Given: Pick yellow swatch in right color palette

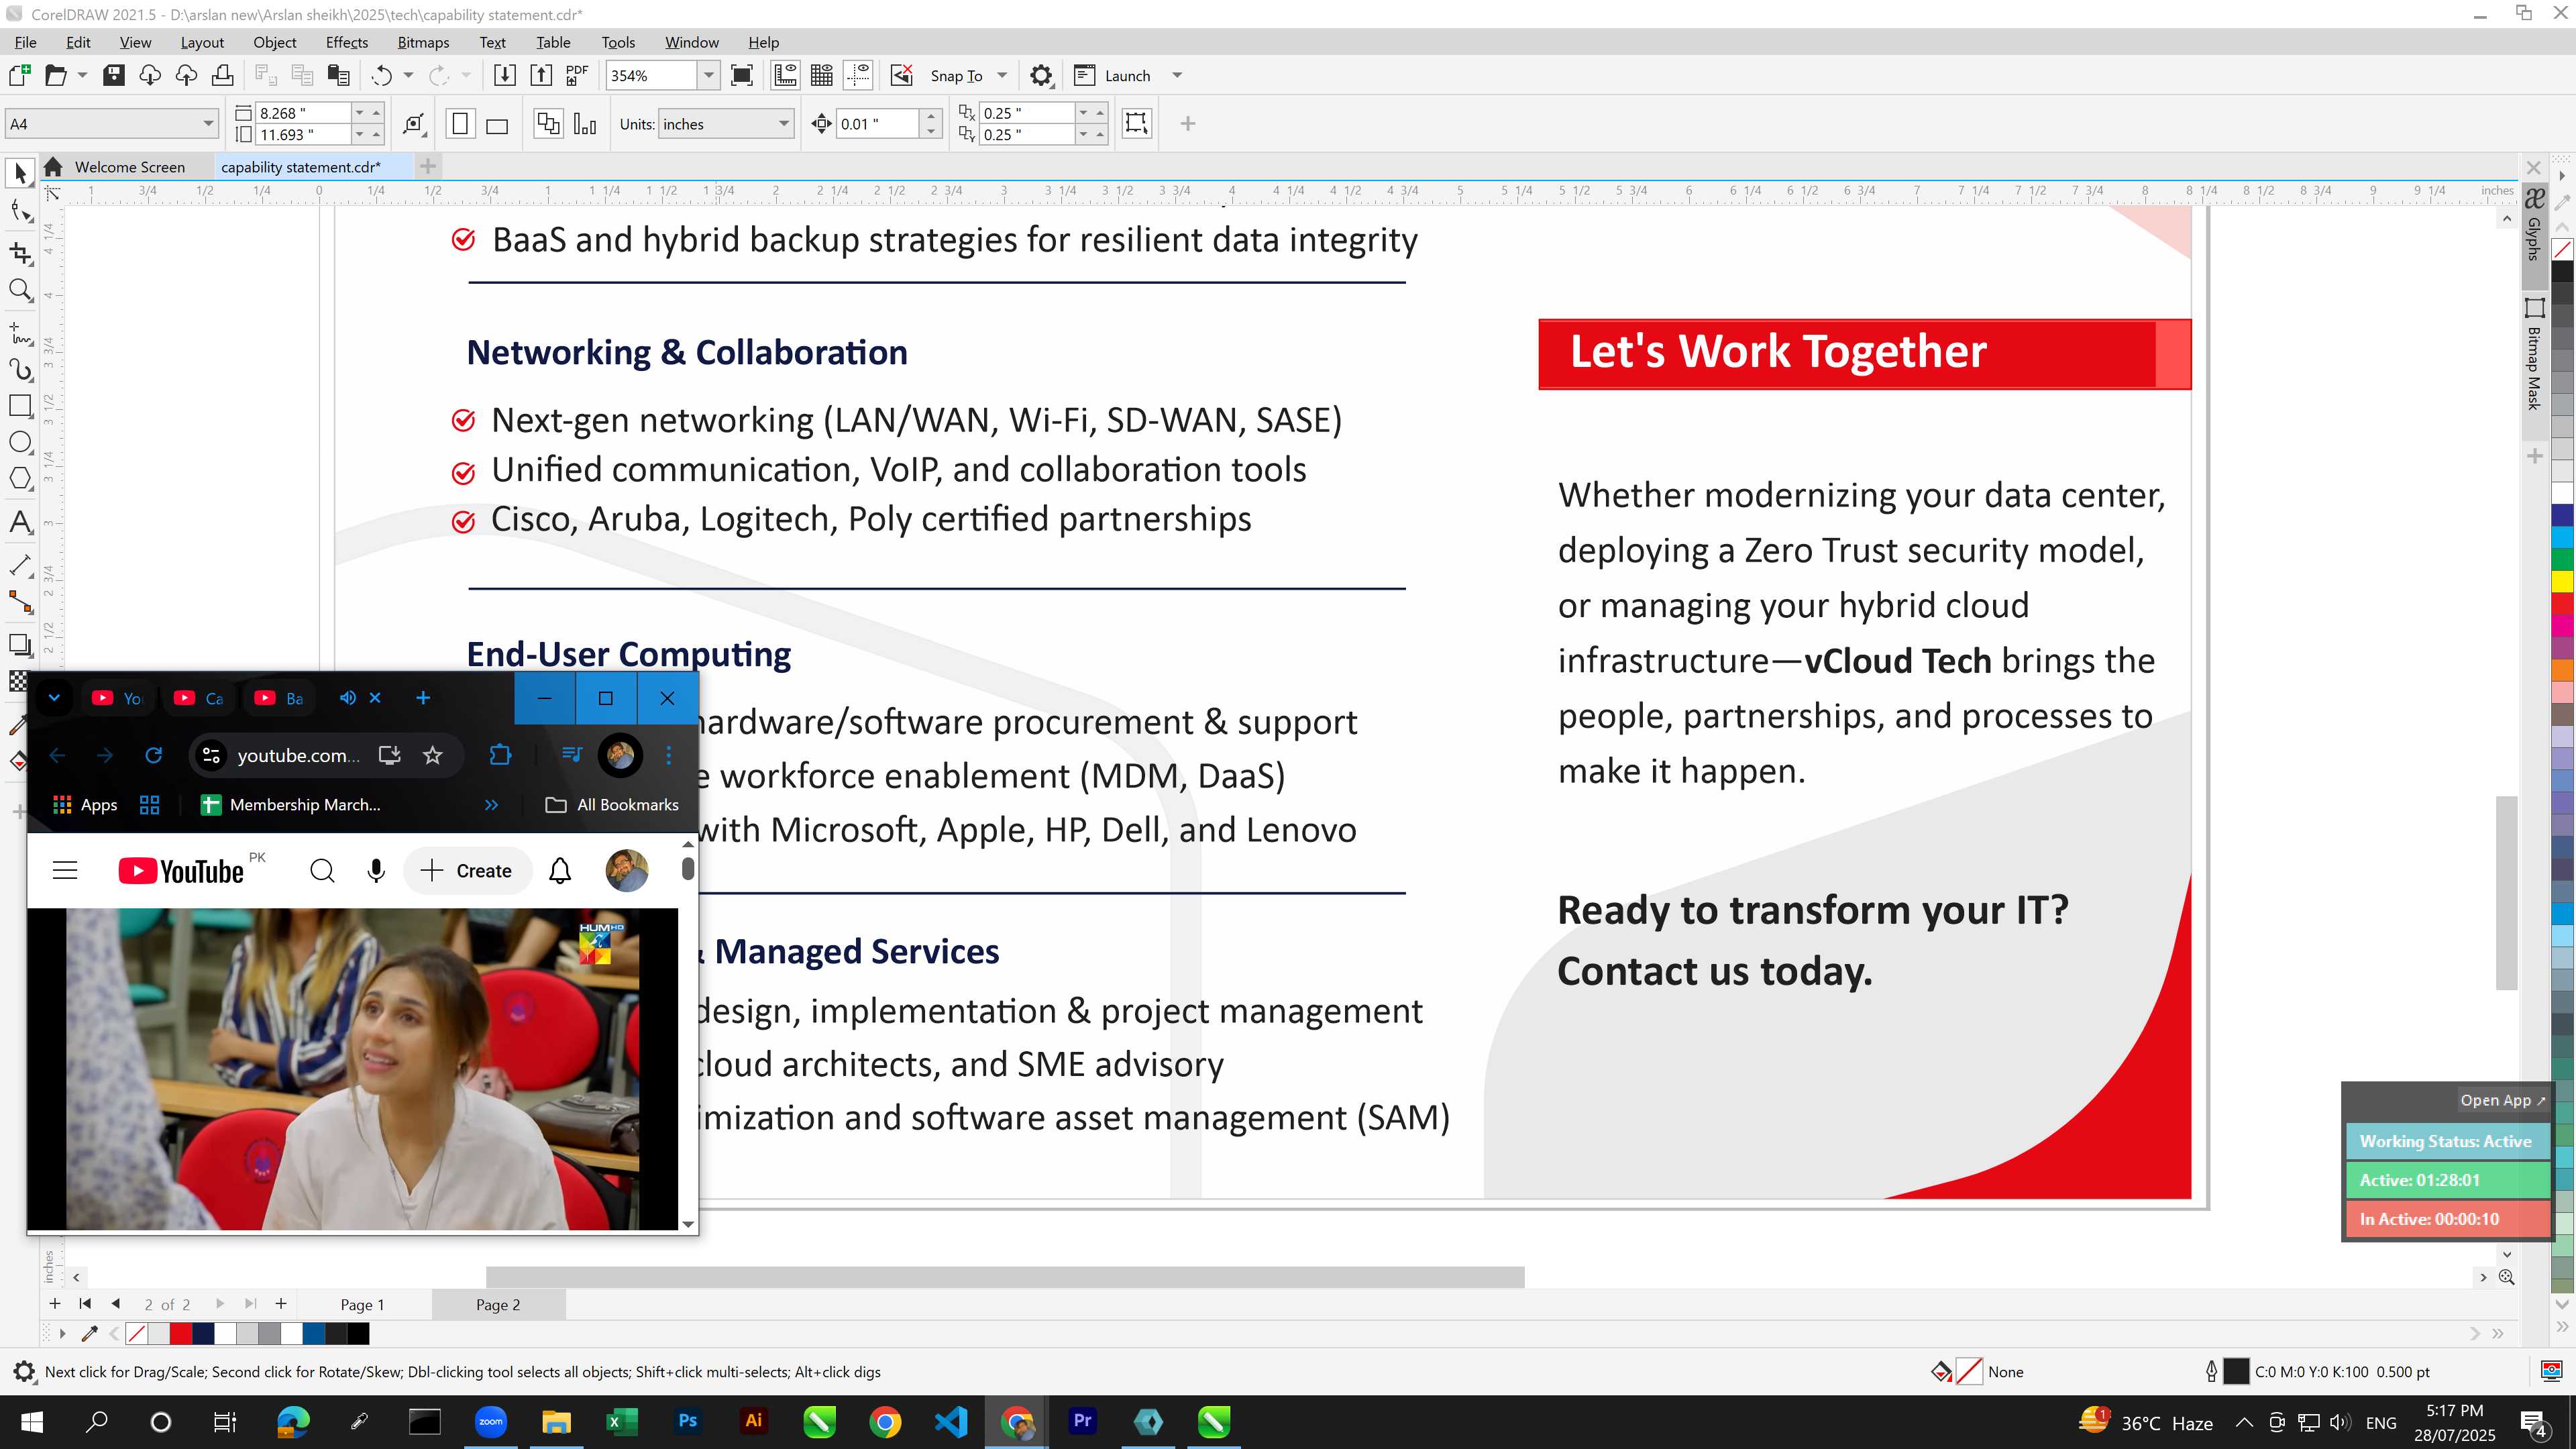Looking at the screenshot, I should 2562,581.
